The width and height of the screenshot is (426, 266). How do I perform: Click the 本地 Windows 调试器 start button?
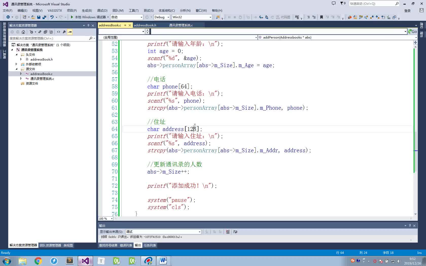[x=88, y=17]
